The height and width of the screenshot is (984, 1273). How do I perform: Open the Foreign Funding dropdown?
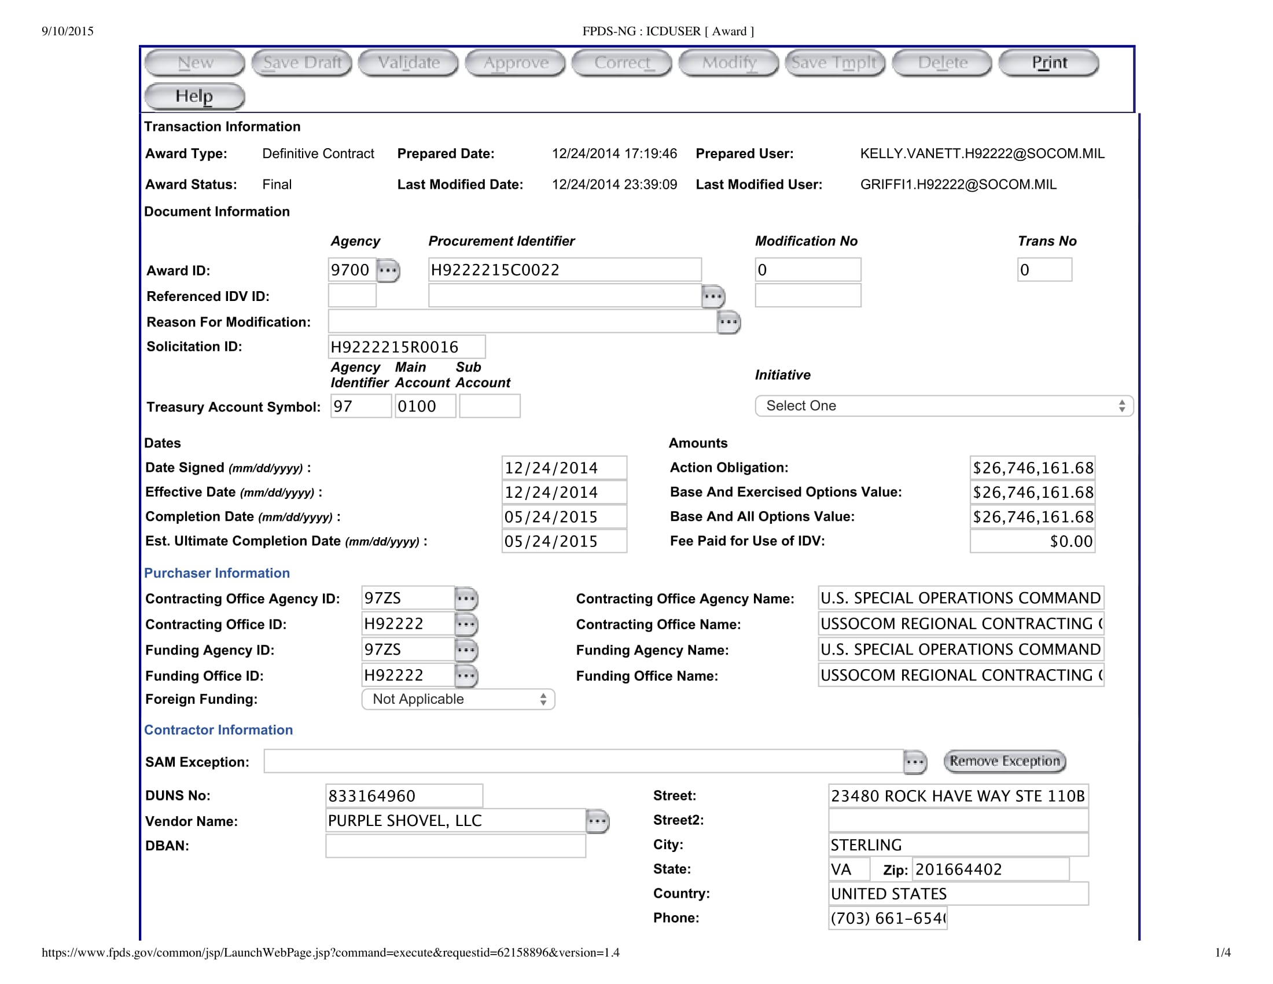pyautogui.click(x=458, y=699)
